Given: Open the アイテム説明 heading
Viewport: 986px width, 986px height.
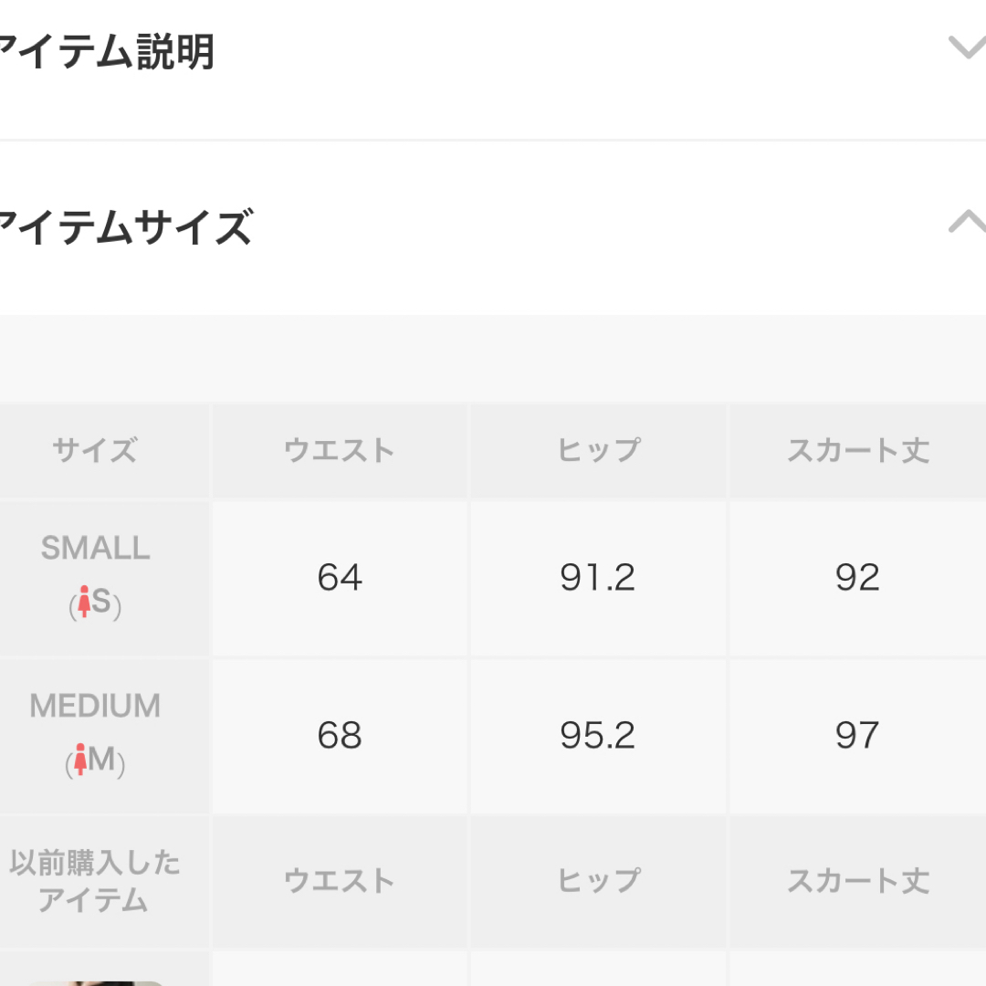Looking at the screenshot, I should pyautogui.click(x=107, y=51).
